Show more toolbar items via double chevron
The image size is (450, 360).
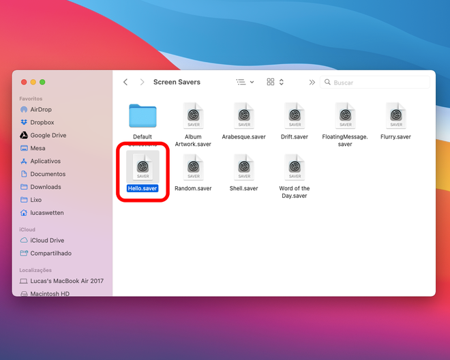pyautogui.click(x=312, y=82)
